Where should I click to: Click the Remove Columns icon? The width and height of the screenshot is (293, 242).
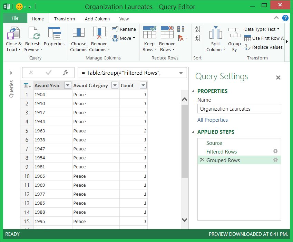[x=99, y=34]
